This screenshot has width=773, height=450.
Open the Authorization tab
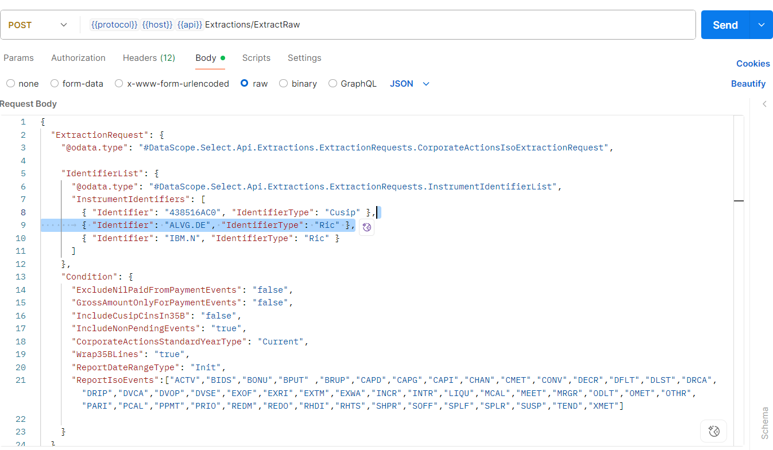click(x=78, y=58)
